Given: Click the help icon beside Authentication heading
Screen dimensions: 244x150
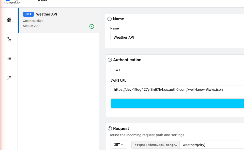Looking at the screenshot, I should 110,60.
